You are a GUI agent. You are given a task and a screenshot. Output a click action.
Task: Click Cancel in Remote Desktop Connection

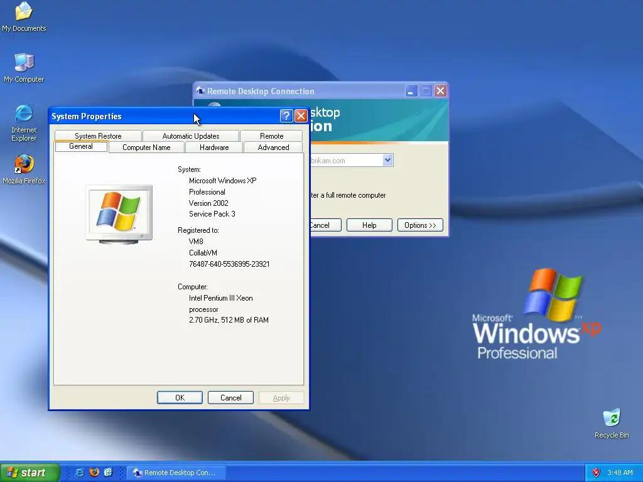[326, 225]
